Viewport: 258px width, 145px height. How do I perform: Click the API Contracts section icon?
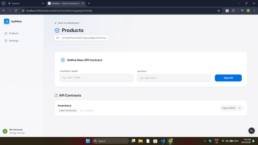(56, 95)
